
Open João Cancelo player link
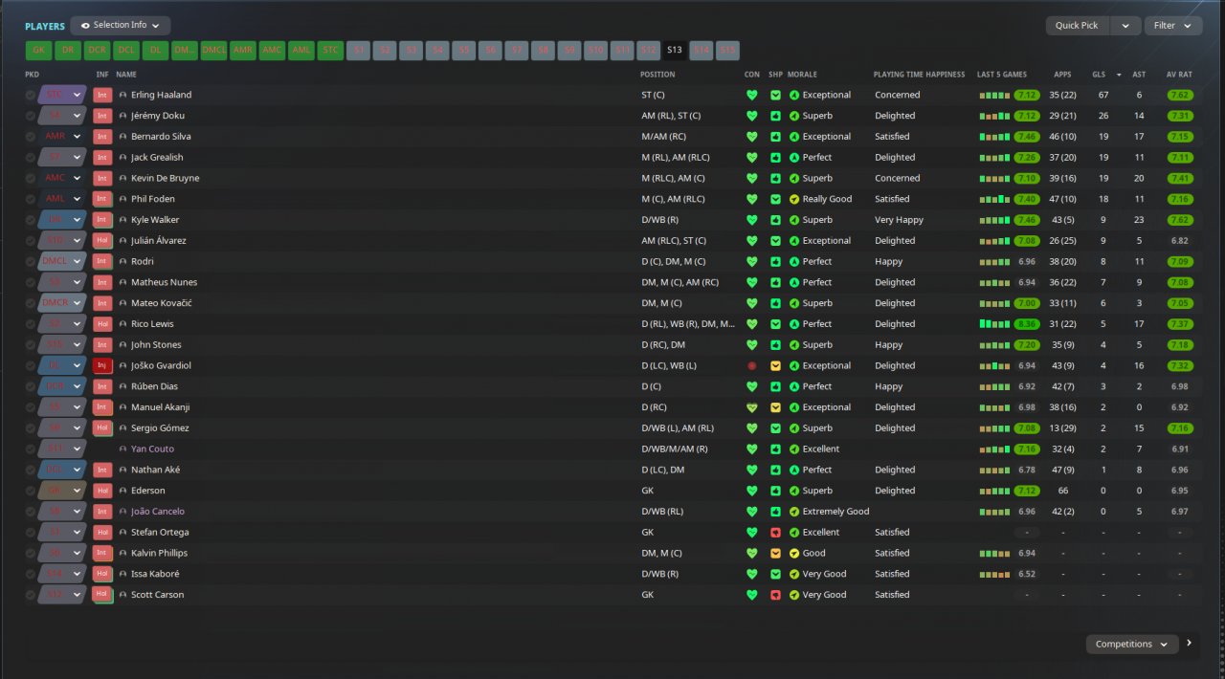158,512
